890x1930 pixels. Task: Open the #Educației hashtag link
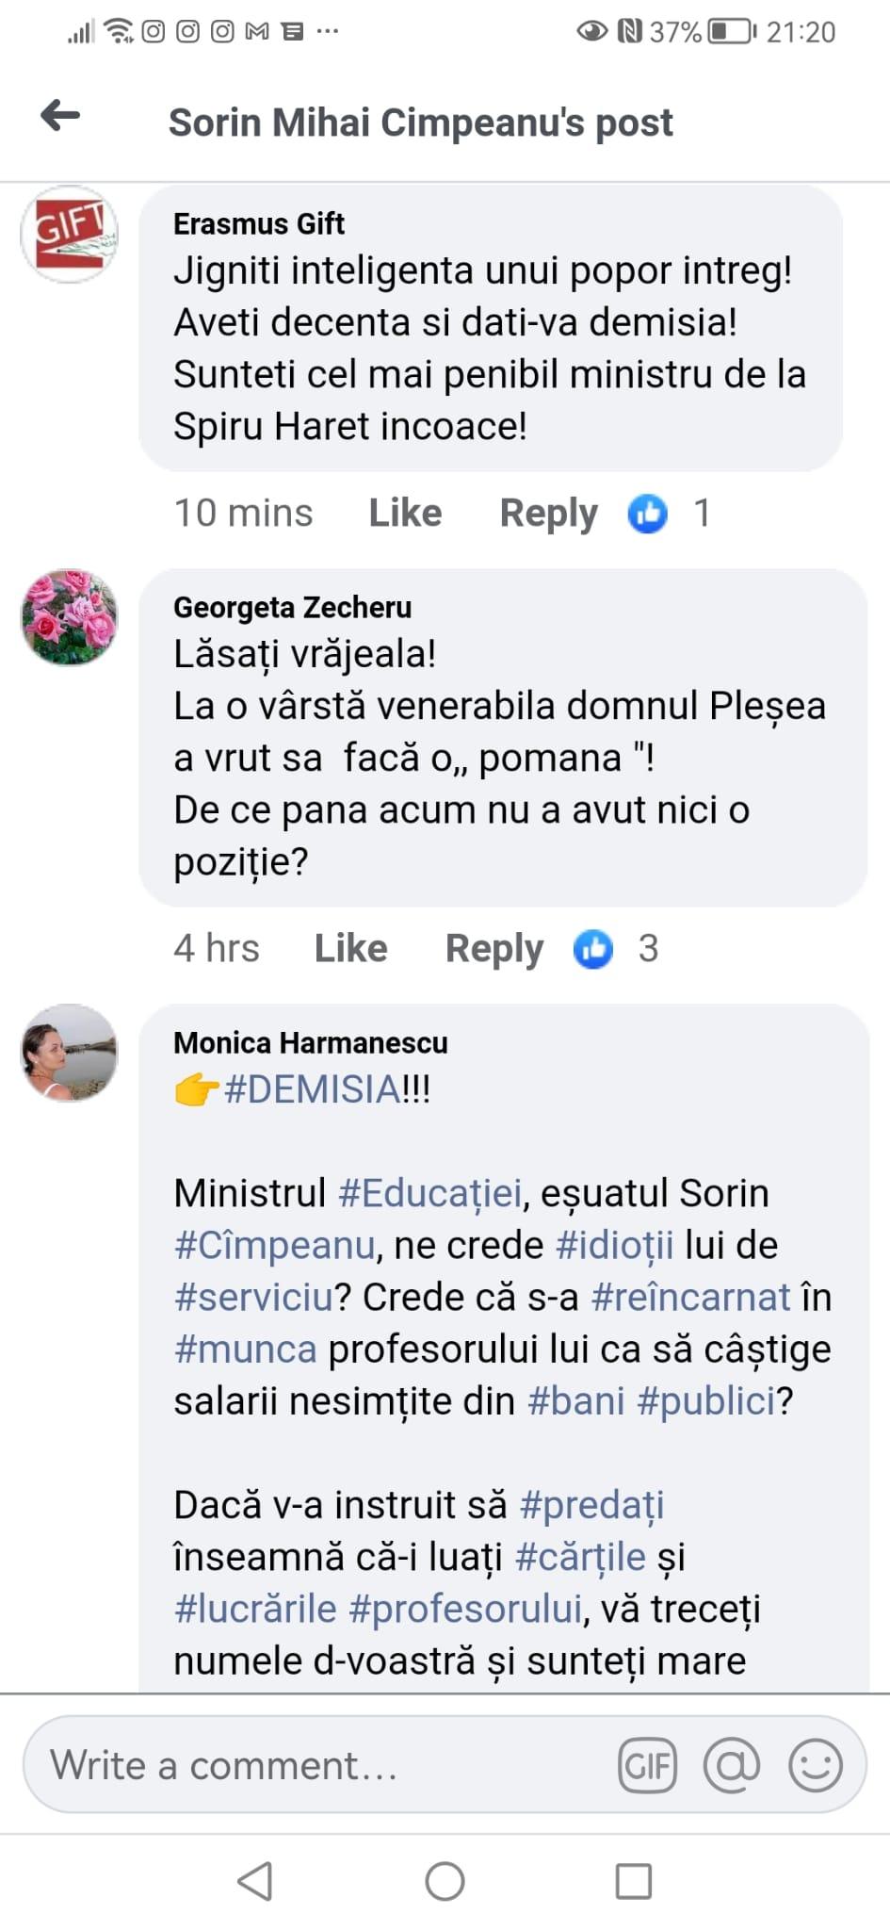click(x=429, y=1193)
